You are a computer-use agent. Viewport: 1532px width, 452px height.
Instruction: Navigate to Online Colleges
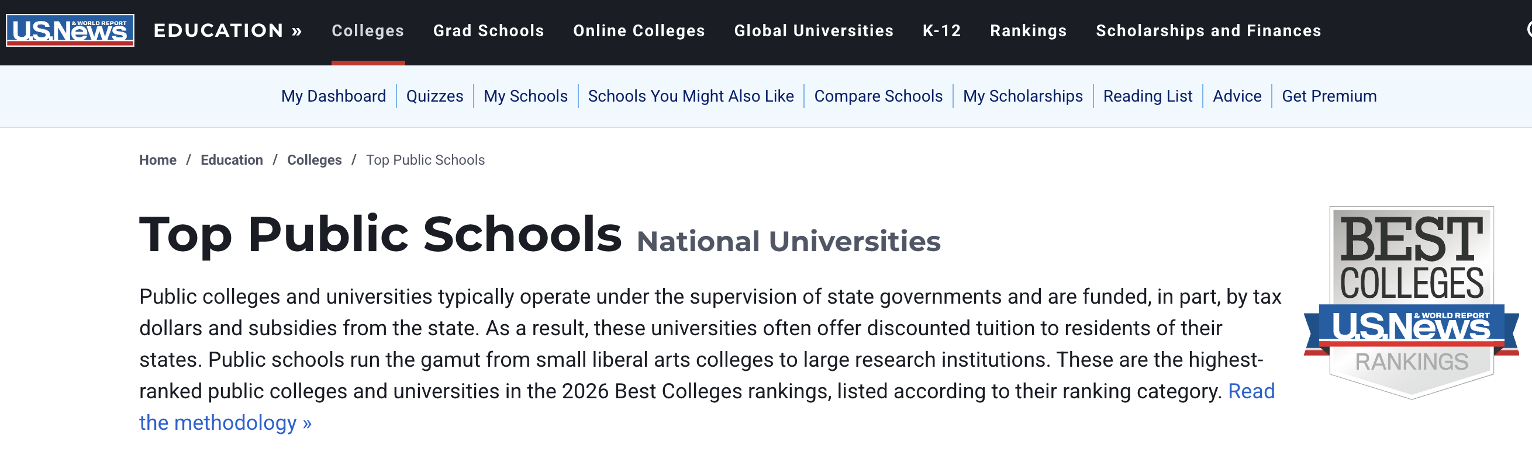(638, 30)
